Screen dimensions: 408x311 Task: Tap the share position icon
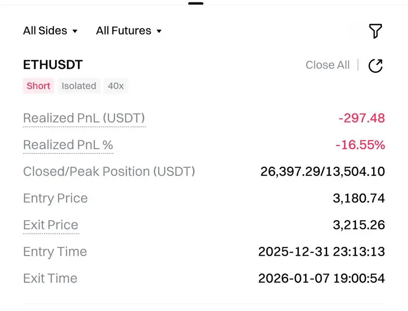(x=375, y=66)
